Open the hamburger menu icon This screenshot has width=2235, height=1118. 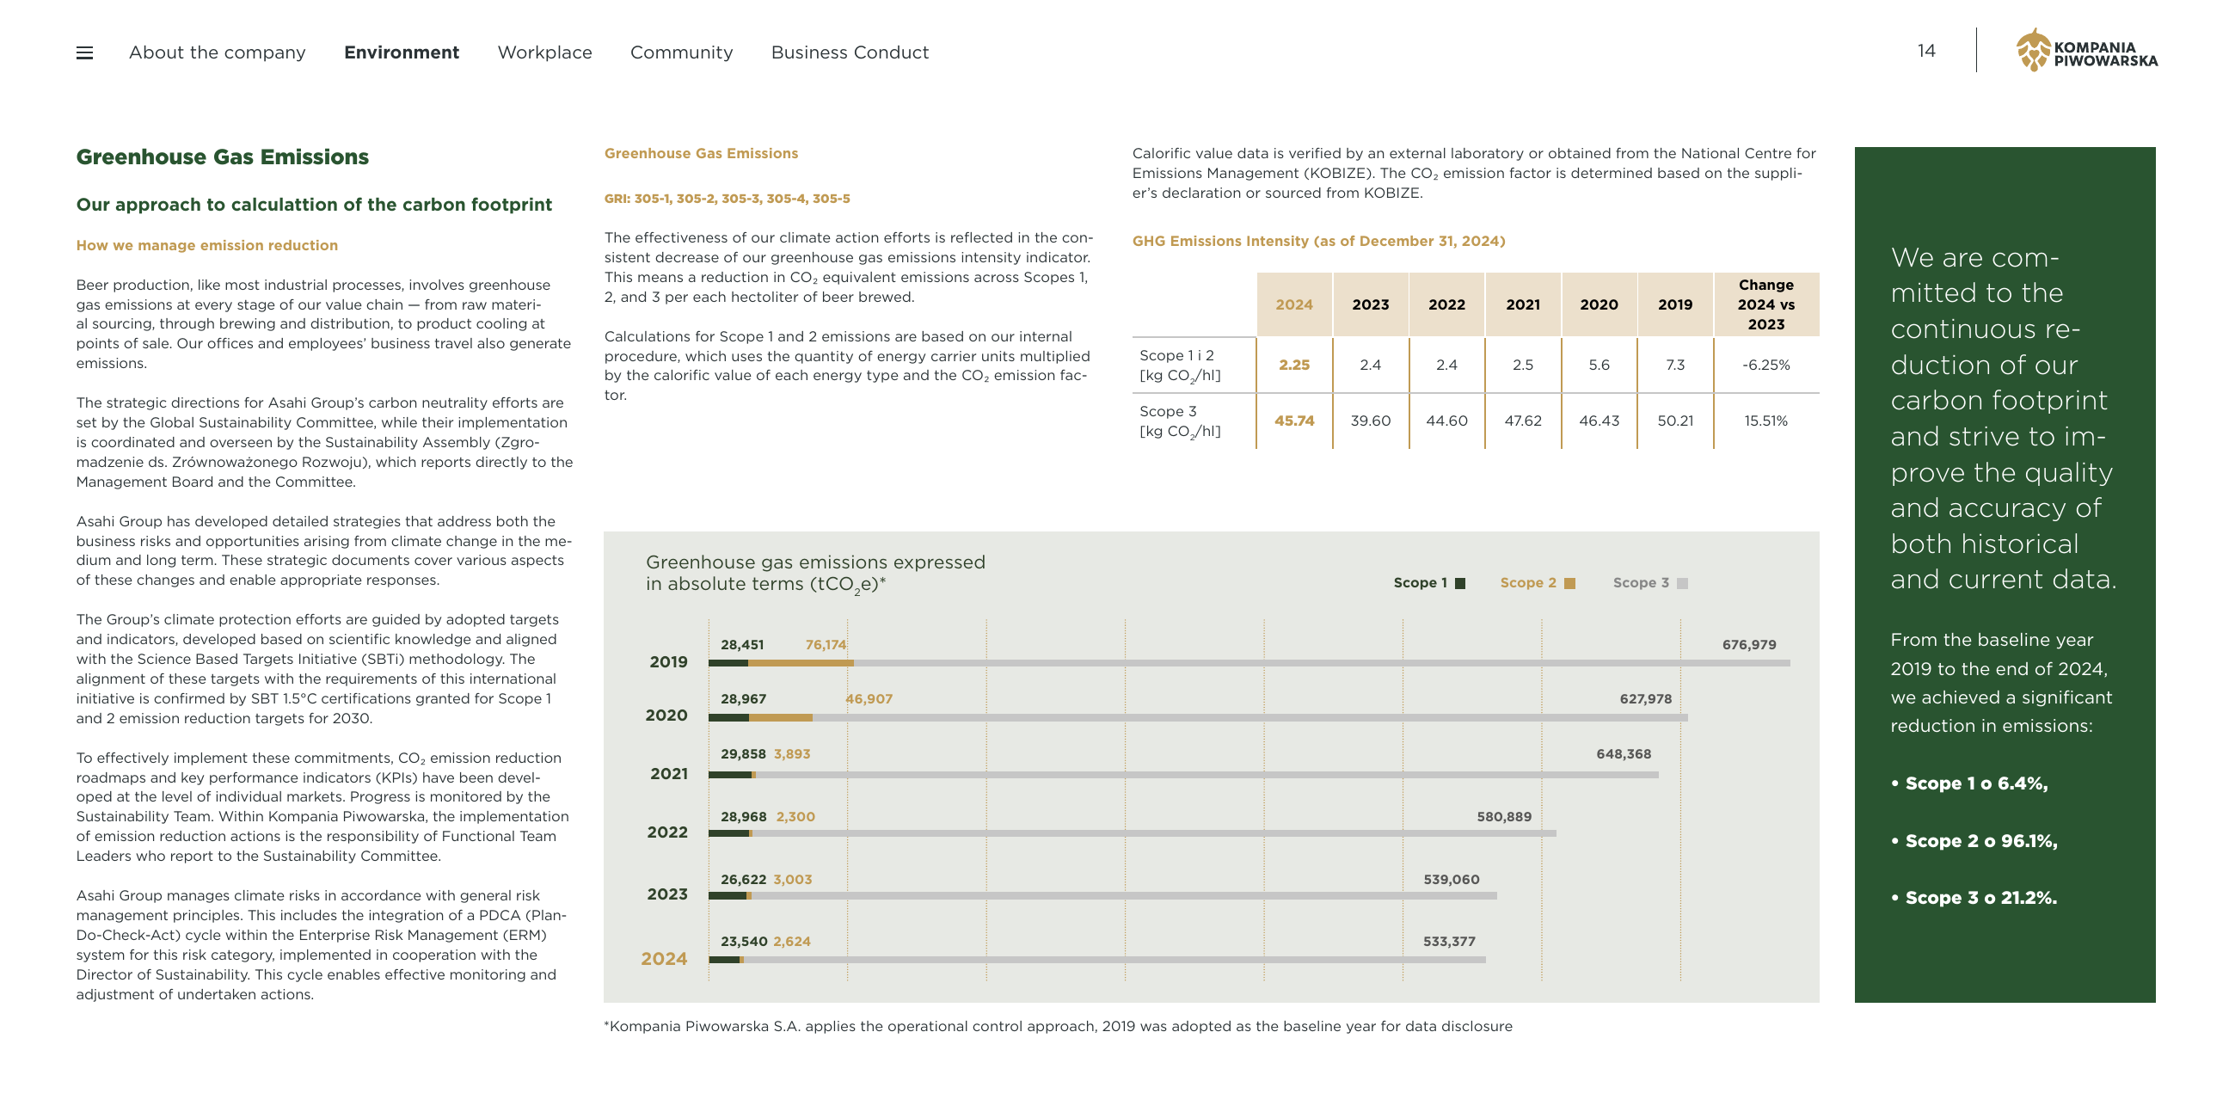click(84, 53)
